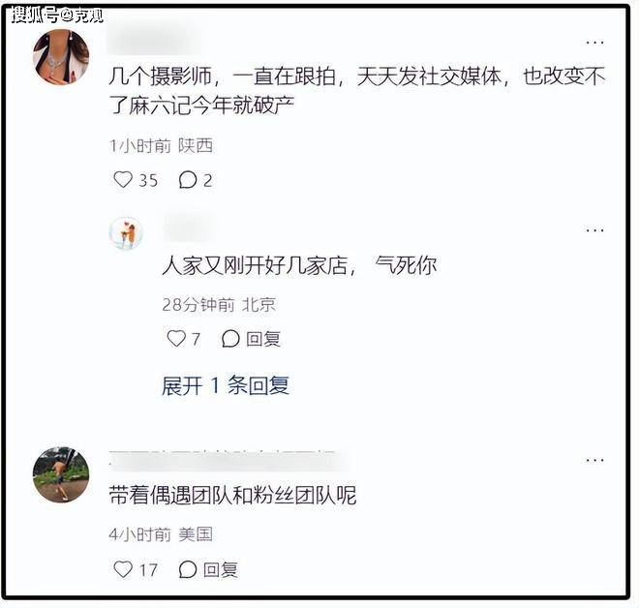Click reply bubble icon under Beijing comment
639x608 pixels.
230,339
